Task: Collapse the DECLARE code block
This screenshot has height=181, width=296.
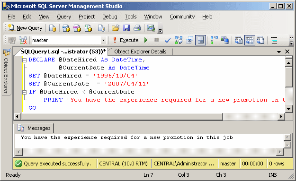Action: point(24,60)
